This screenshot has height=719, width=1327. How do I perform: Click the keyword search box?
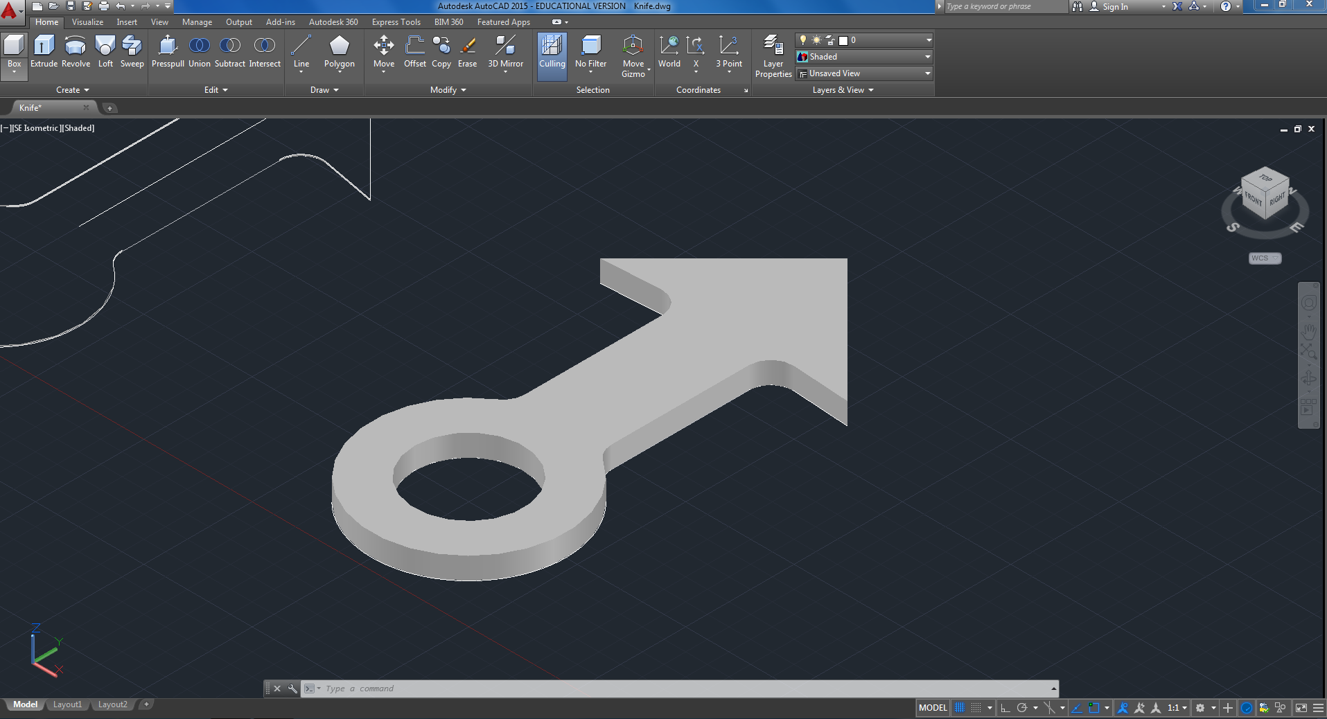click(x=1005, y=6)
